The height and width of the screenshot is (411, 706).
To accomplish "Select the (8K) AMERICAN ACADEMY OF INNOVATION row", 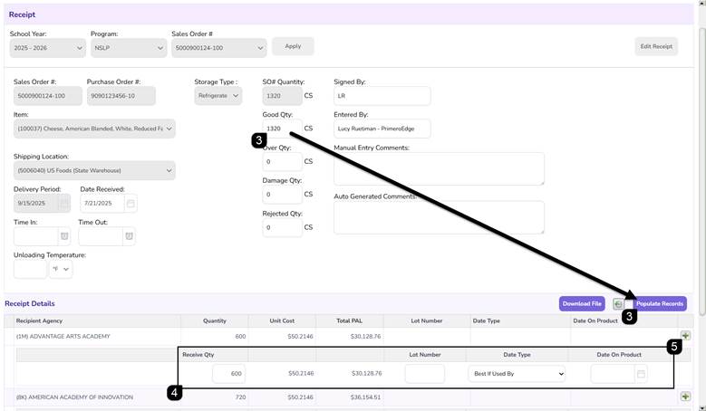I will [x=347, y=397].
